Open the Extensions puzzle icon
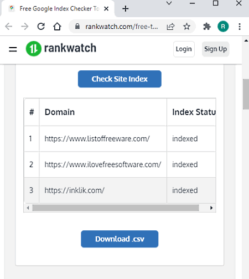249x279 pixels. point(207,27)
